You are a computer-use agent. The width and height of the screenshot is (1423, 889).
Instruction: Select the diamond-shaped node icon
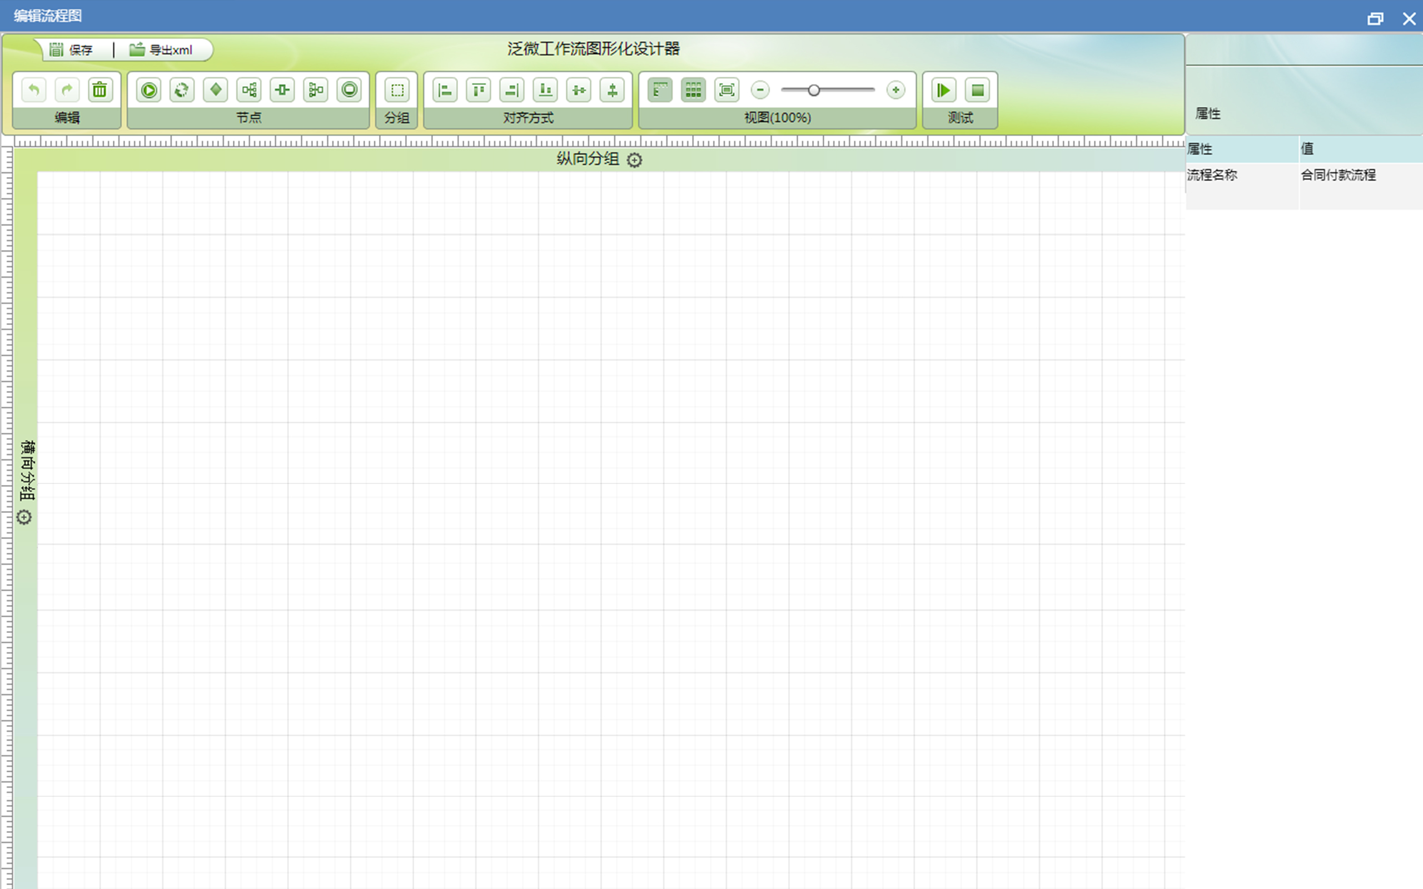pyautogui.click(x=216, y=90)
